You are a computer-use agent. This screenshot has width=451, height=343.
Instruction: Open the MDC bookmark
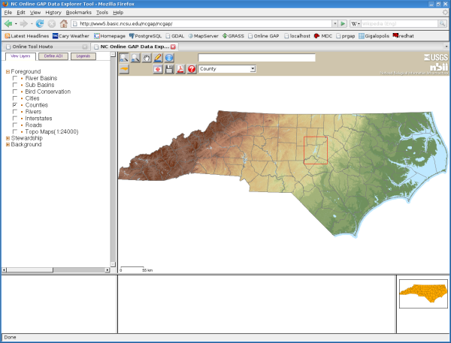(x=323, y=36)
